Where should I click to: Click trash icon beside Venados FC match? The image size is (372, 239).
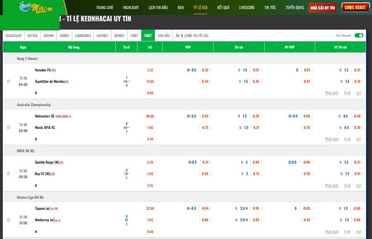click(8, 81)
